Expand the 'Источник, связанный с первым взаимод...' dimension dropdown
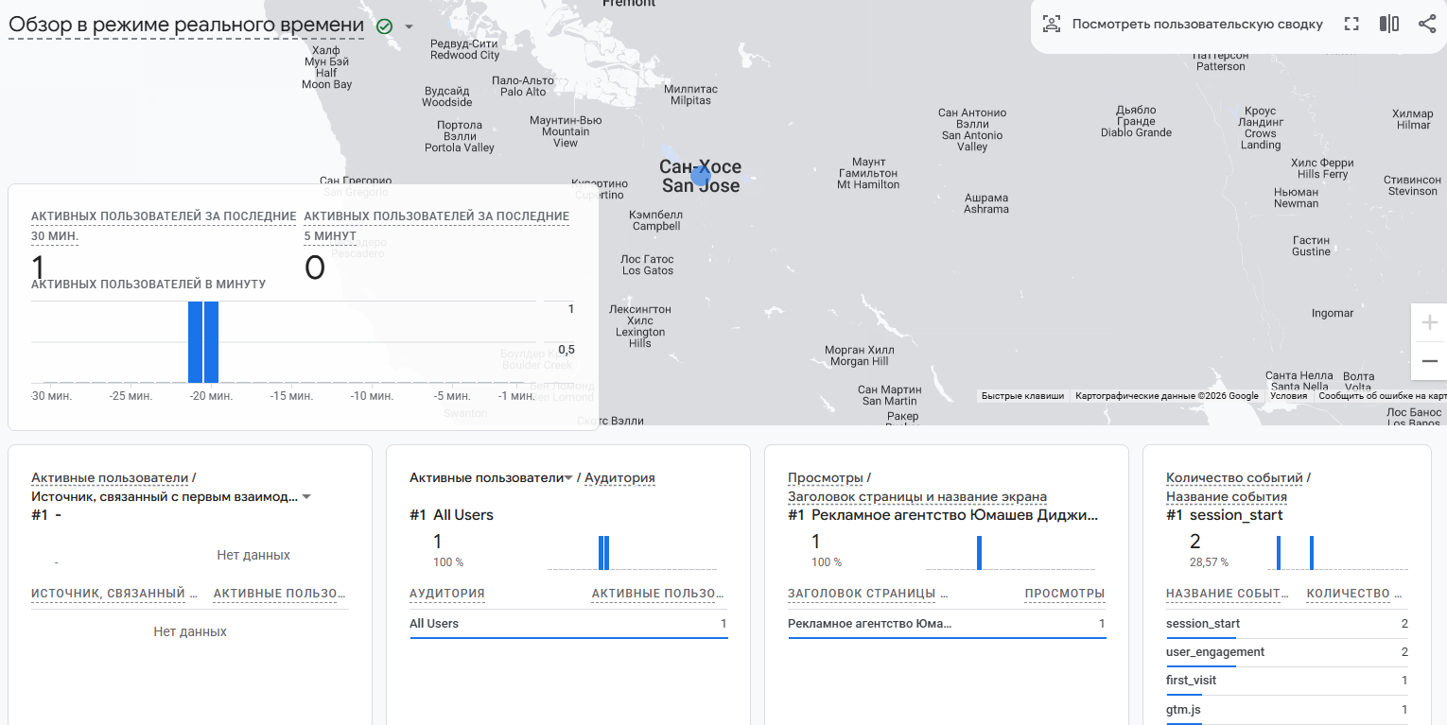This screenshot has height=725, width=1447. click(x=306, y=497)
